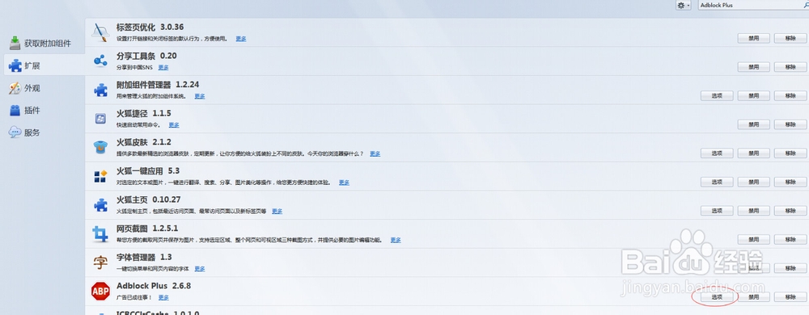Click the 火狐主页 puzzle piece icon
809x315 pixels.
(x=100, y=205)
